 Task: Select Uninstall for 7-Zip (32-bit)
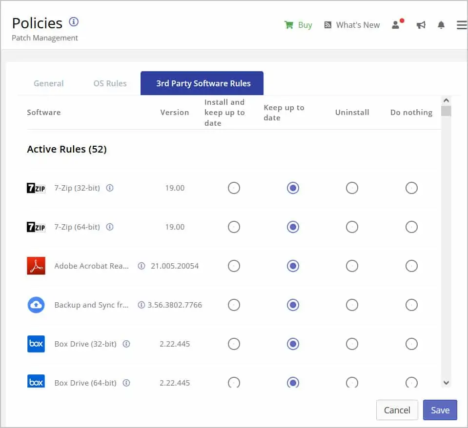(352, 188)
